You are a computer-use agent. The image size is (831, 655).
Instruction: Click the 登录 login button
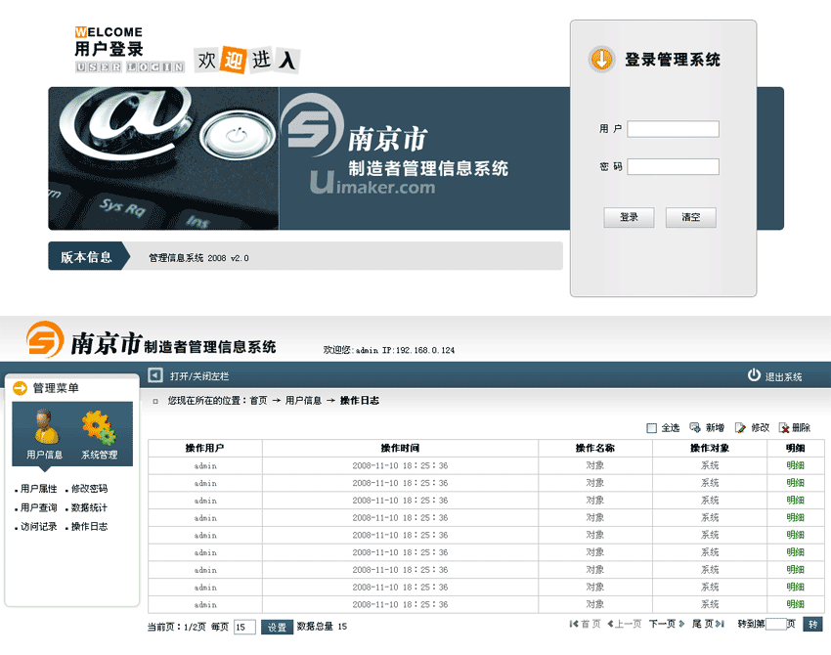[x=629, y=217]
